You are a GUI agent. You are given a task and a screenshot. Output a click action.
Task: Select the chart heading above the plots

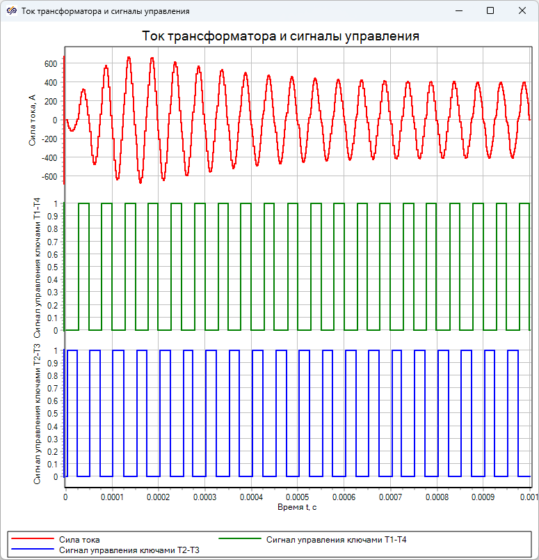tap(280, 36)
